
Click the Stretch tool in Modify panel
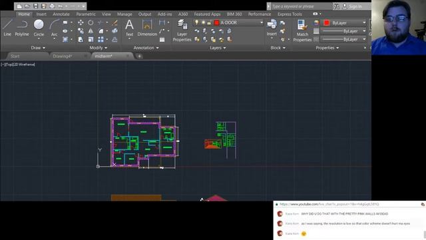(x=81, y=39)
